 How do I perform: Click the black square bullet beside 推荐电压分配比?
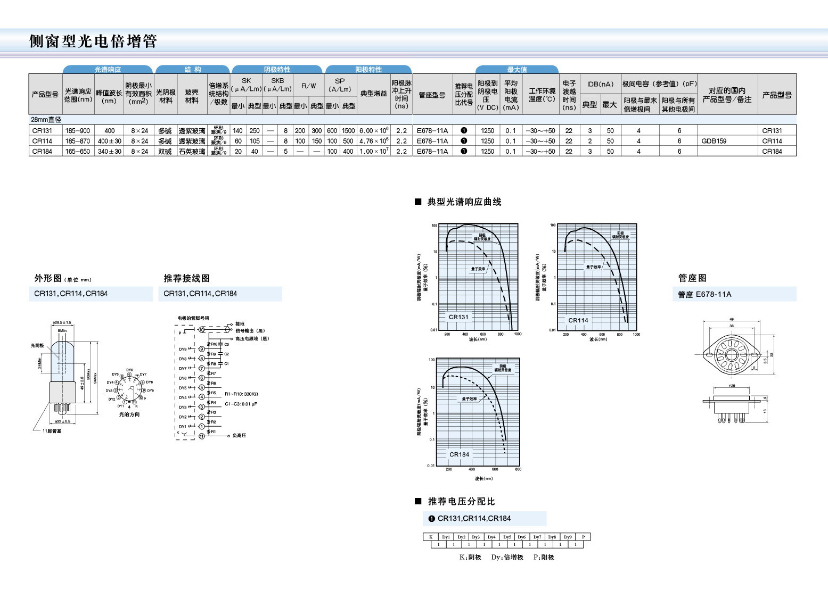[418, 501]
